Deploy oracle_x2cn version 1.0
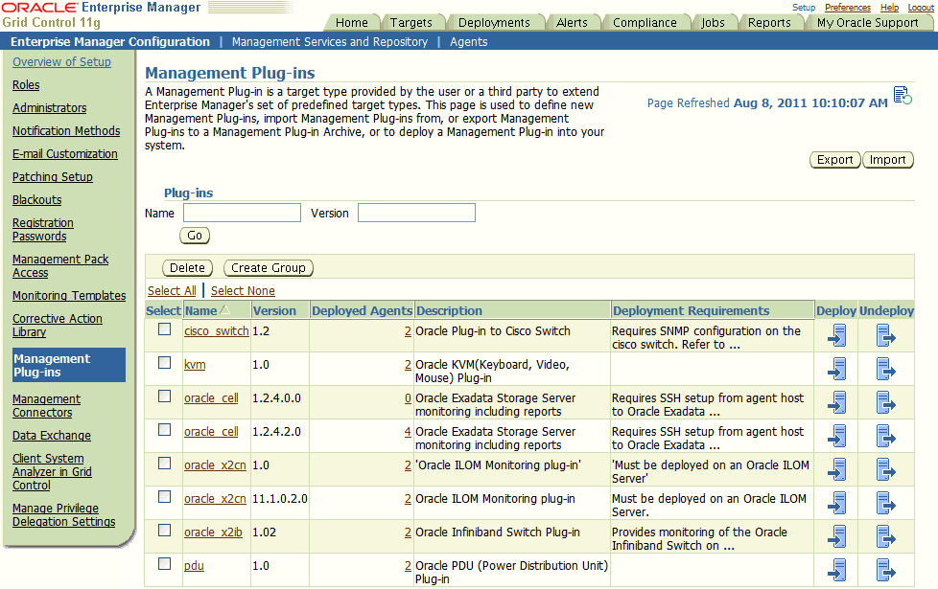Viewport: 938px width, 589px height. (x=837, y=469)
